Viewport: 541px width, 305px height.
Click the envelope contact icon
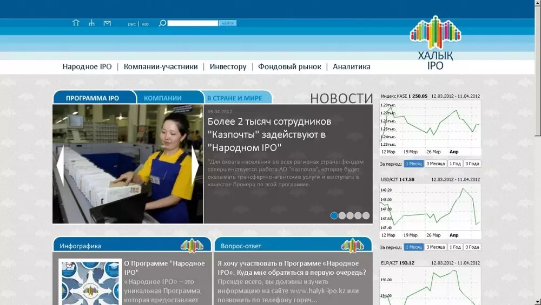pyautogui.click(x=107, y=23)
